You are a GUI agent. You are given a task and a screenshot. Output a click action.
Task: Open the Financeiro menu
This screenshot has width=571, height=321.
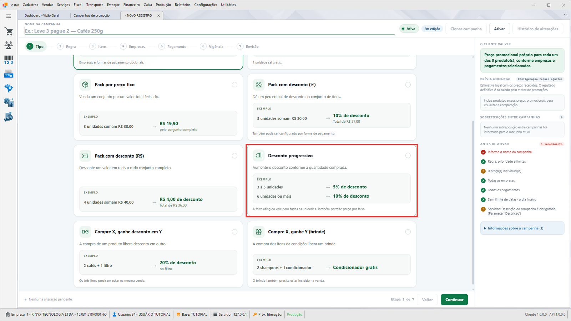132,5
